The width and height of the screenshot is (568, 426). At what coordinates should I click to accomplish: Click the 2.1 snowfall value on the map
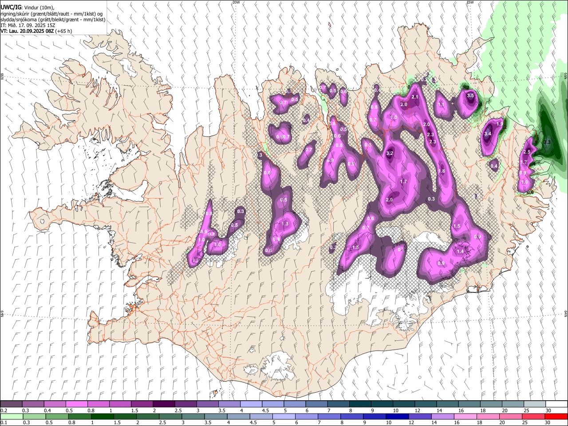(x=415, y=97)
